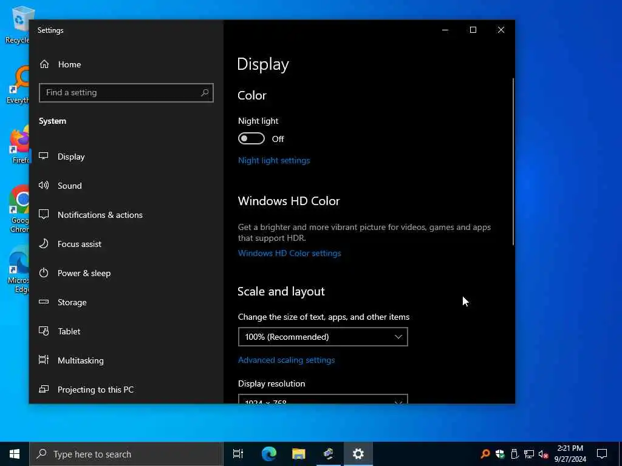Open the text size scaling dropdown

pos(323,337)
